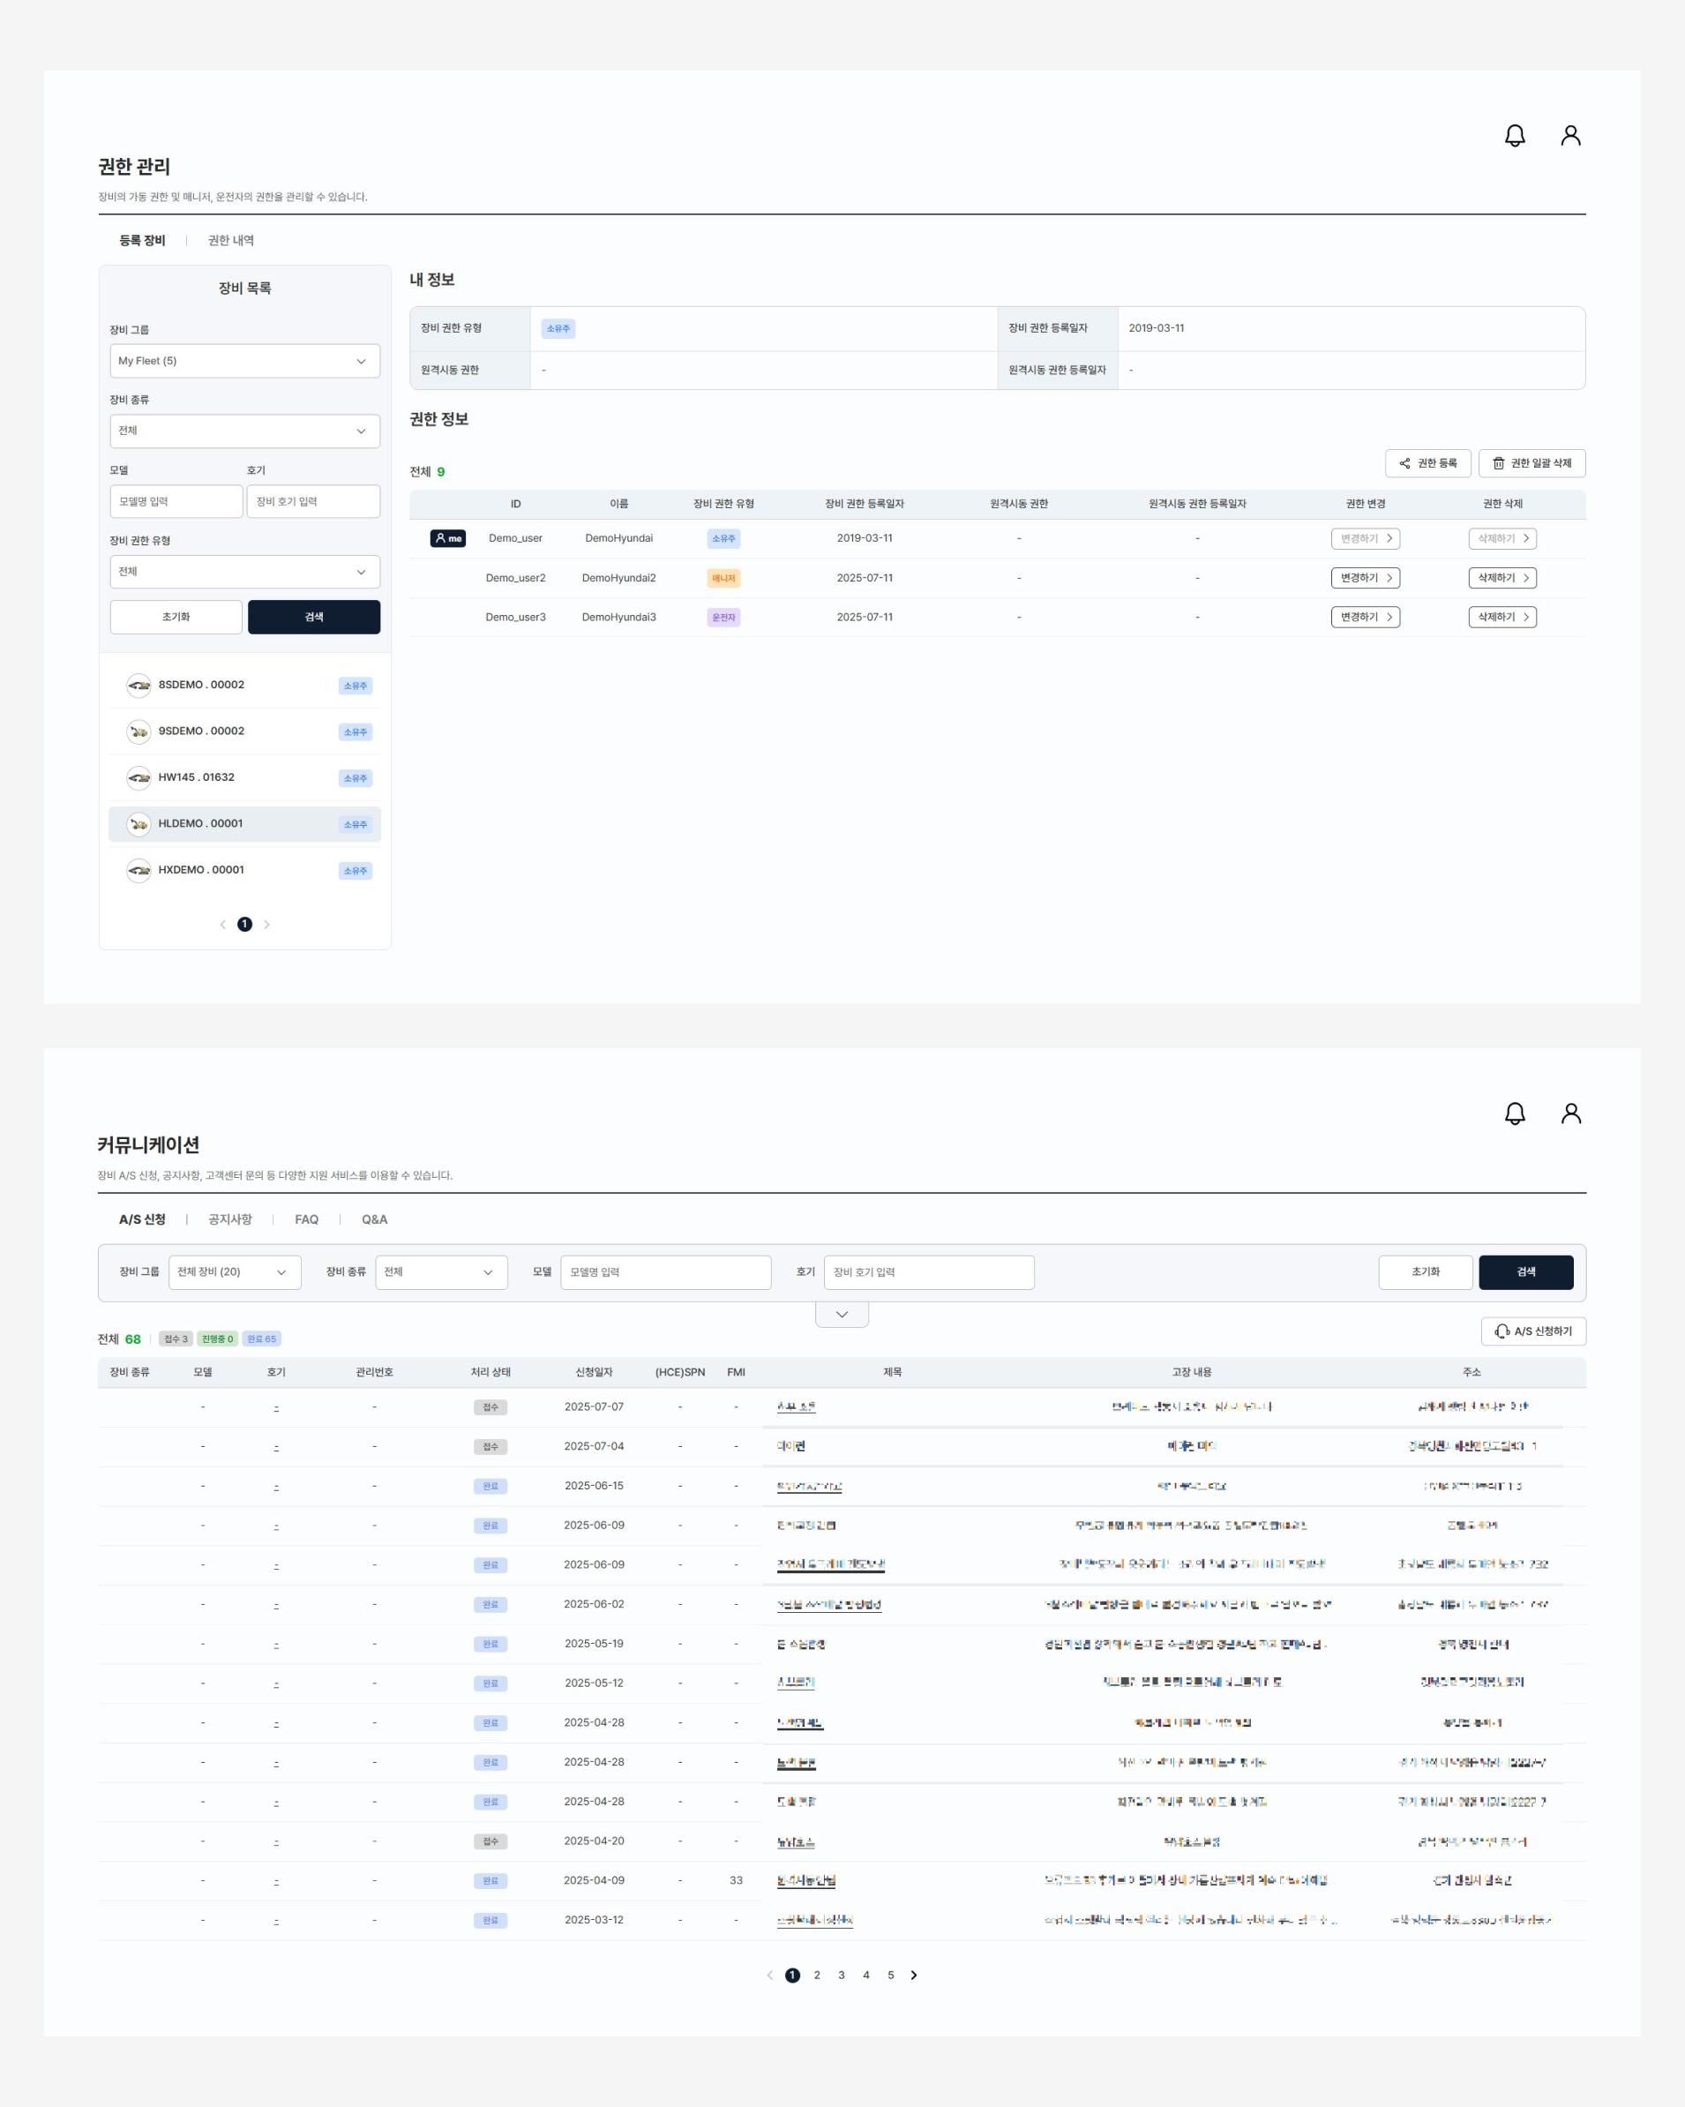Click the A/S 신청하기 headset button
Image resolution: width=1685 pixels, height=2107 pixels.
tap(1532, 1331)
